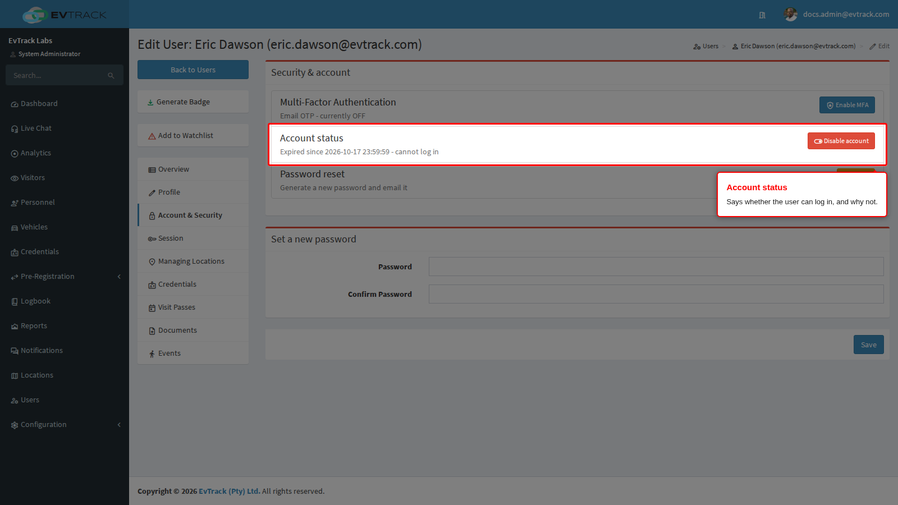Click Back to Users button
This screenshot has height=505, width=898.
(x=193, y=70)
